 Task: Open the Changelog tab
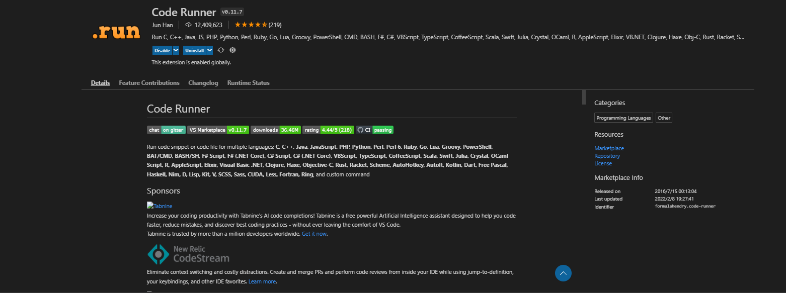click(x=203, y=83)
